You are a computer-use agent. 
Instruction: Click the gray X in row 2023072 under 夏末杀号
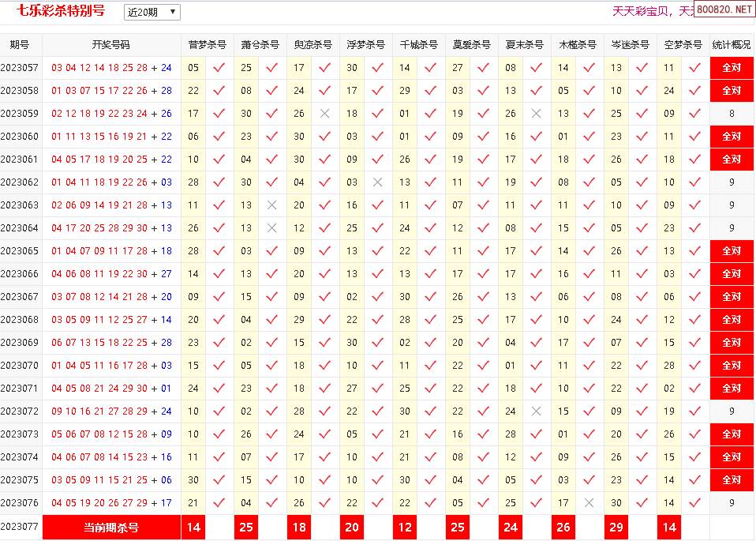point(536,411)
